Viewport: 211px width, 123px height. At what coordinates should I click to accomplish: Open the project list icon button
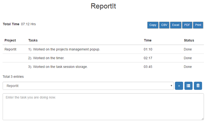click(188, 86)
